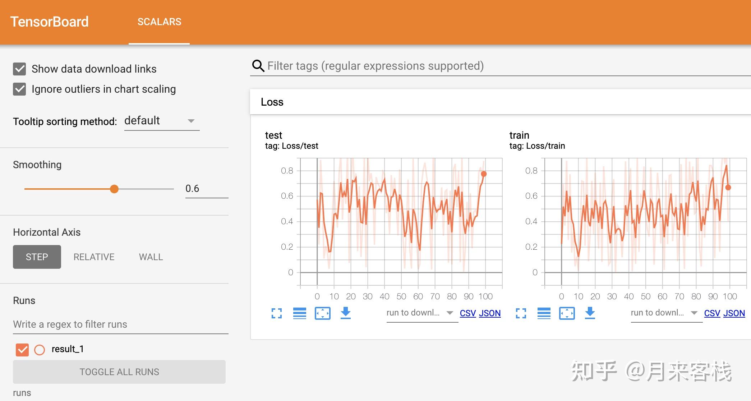Switch to the SCALARS tab
751x401 pixels.
[x=159, y=22]
